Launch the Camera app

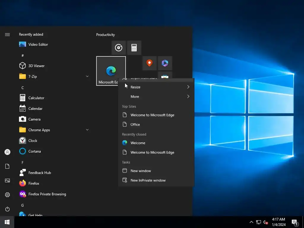click(54, 119)
